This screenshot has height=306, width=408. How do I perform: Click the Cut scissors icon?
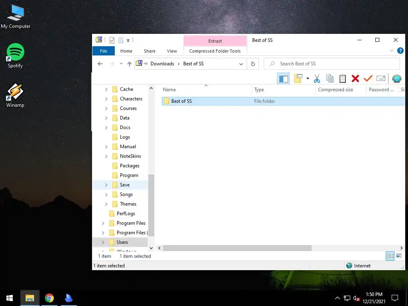(317, 78)
